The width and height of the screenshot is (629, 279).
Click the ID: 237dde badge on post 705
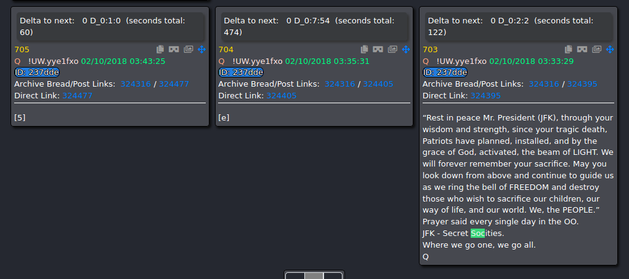click(x=37, y=73)
